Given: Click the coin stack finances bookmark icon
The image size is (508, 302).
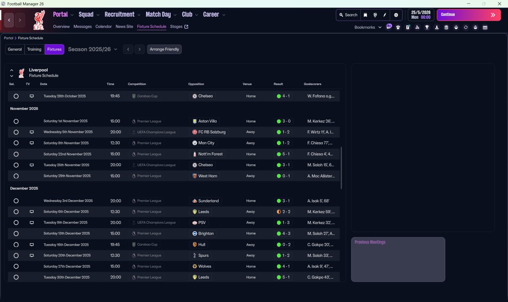Looking at the screenshot, I should tap(446, 27).
